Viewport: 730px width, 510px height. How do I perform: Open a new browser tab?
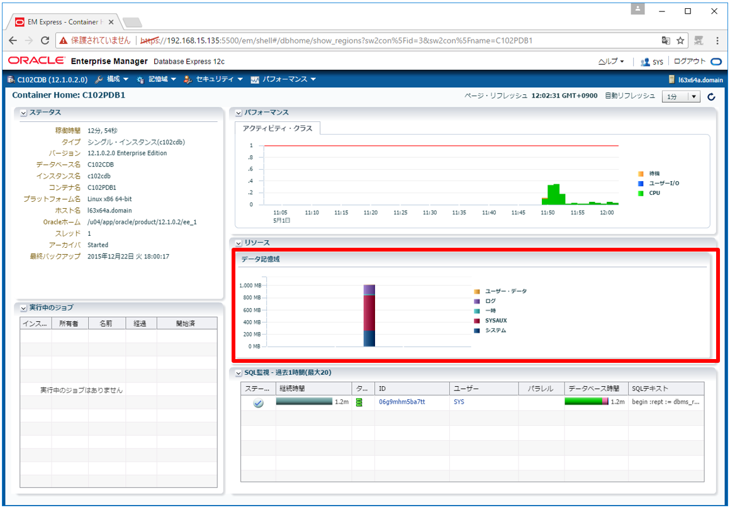click(132, 22)
